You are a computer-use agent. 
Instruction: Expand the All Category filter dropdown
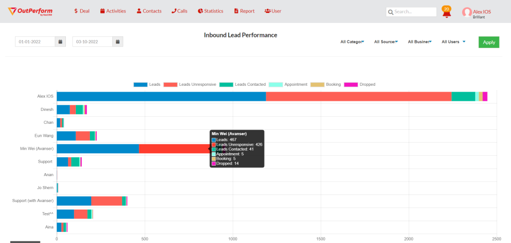tap(352, 42)
